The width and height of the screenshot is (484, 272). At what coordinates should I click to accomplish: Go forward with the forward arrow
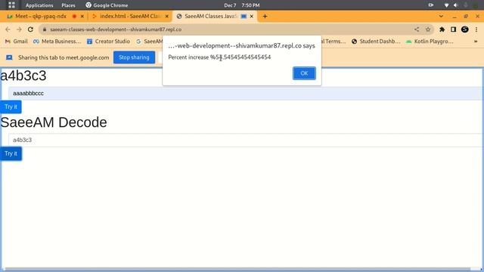(19, 29)
